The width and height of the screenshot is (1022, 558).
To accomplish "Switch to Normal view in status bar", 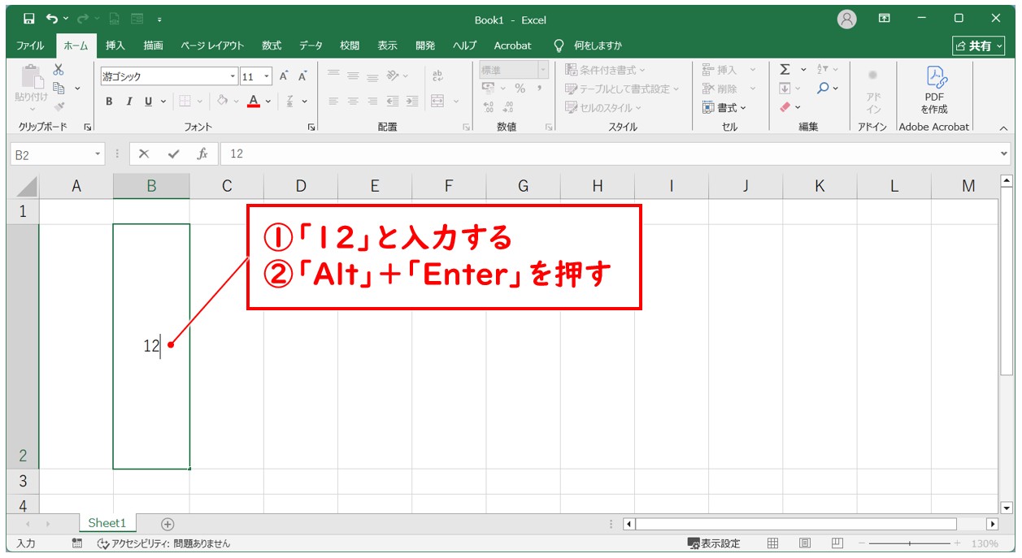I will pyautogui.click(x=773, y=543).
